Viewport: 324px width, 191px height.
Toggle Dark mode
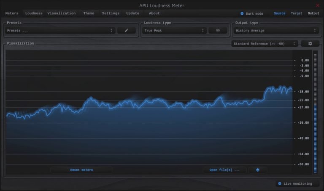click(252, 13)
